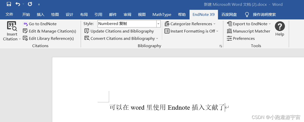Open Bibliography group dialog launcher
Screen dimensions: 304x122
click(221, 46)
